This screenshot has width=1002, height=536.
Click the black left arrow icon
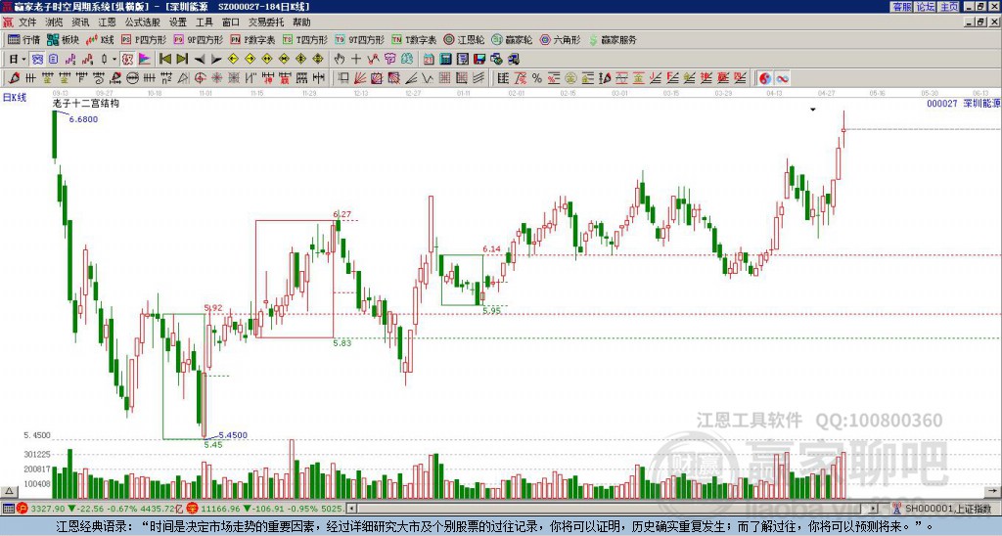(x=199, y=60)
